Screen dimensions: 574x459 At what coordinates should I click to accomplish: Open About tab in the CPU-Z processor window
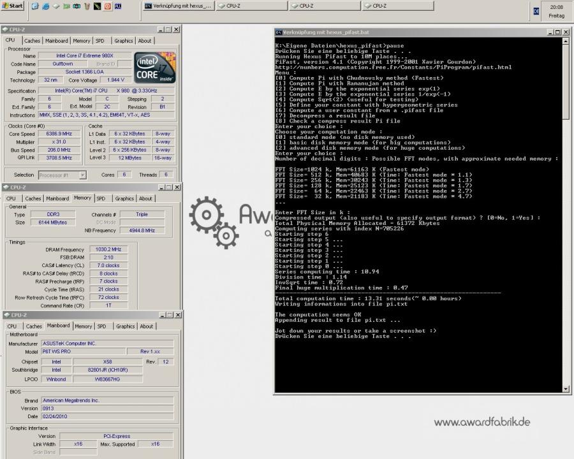[145, 41]
